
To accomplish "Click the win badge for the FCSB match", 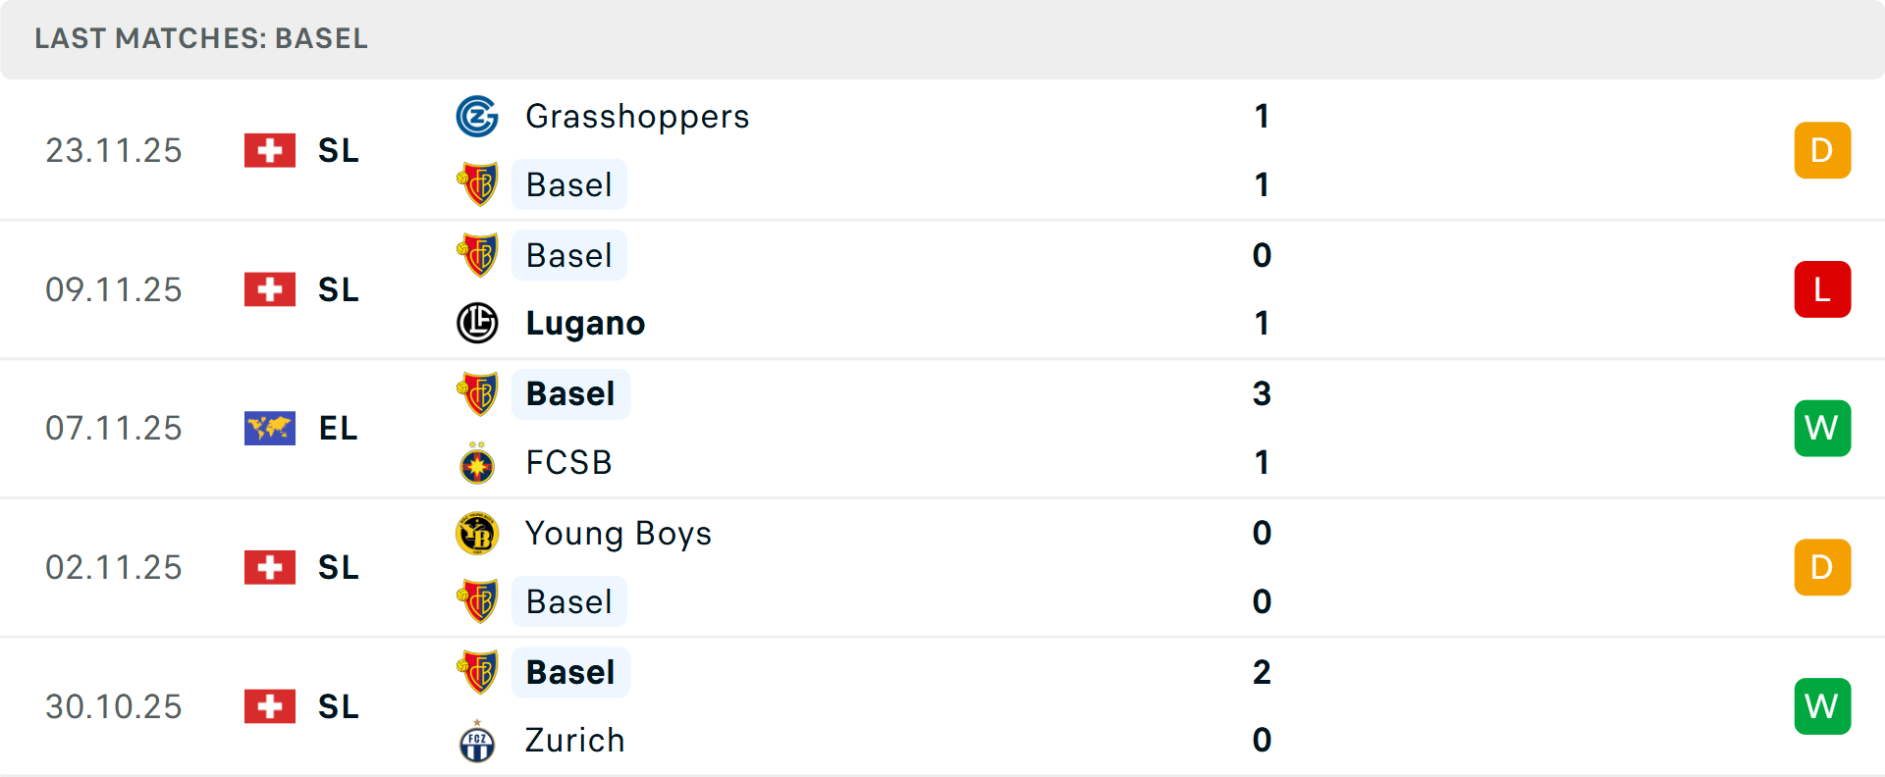I will [1822, 428].
